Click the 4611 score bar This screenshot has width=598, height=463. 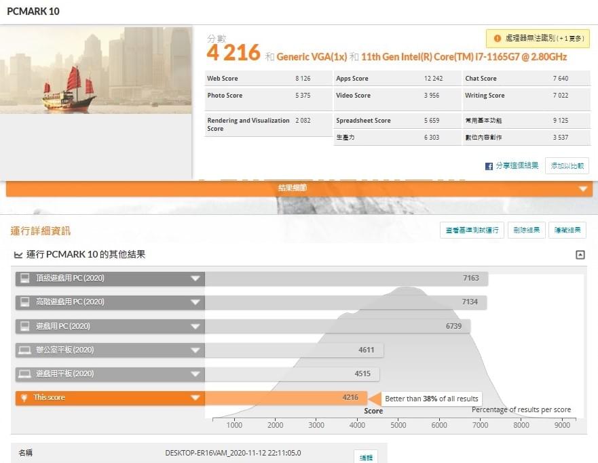point(294,350)
